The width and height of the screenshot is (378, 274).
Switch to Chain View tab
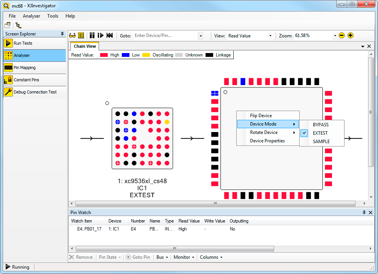click(x=85, y=46)
